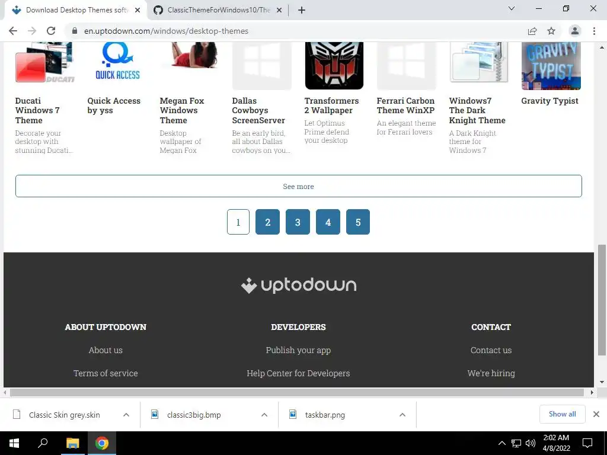Open the Gravity Typist title link
The width and height of the screenshot is (607, 455).
click(x=550, y=101)
